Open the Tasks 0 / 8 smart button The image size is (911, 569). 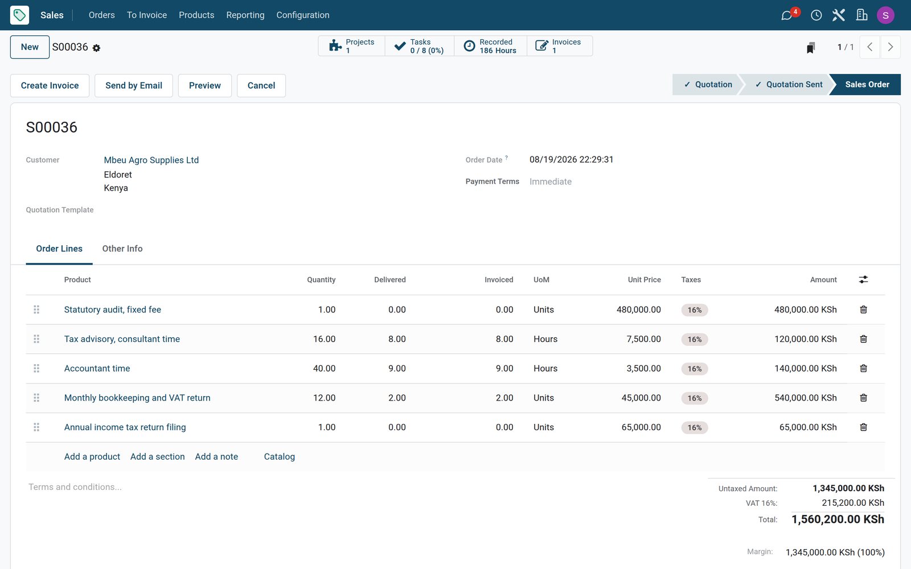click(420, 46)
